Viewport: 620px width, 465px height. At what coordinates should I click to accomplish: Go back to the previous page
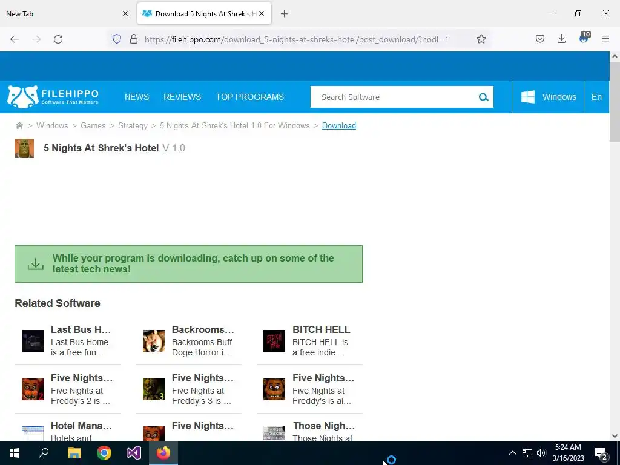[x=15, y=39]
